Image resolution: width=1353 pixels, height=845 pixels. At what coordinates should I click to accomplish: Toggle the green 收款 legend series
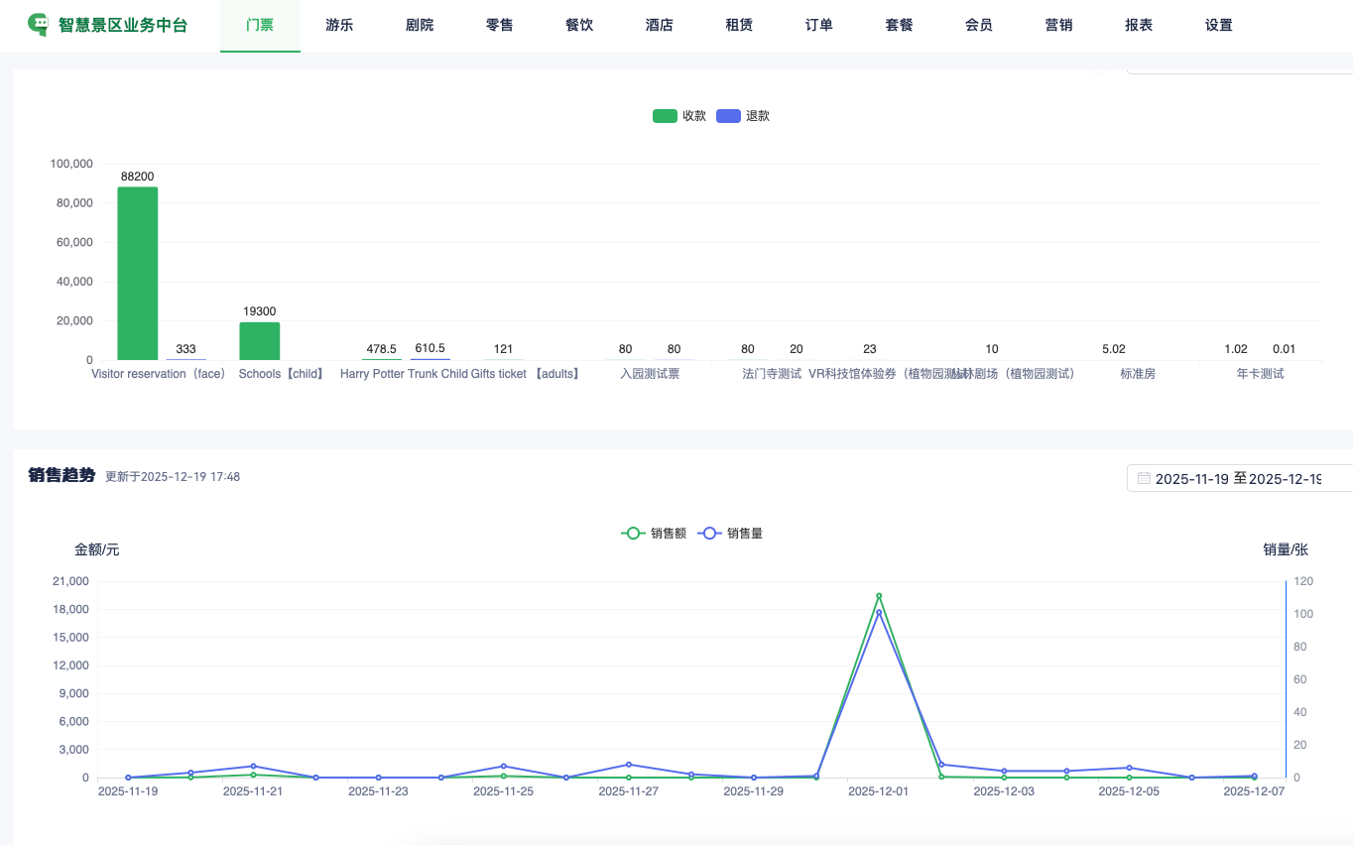(x=679, y=116)
